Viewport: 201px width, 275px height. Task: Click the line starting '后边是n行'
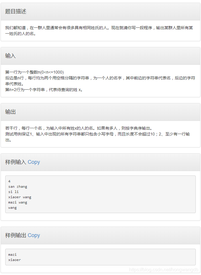click(x=100, y=81)
